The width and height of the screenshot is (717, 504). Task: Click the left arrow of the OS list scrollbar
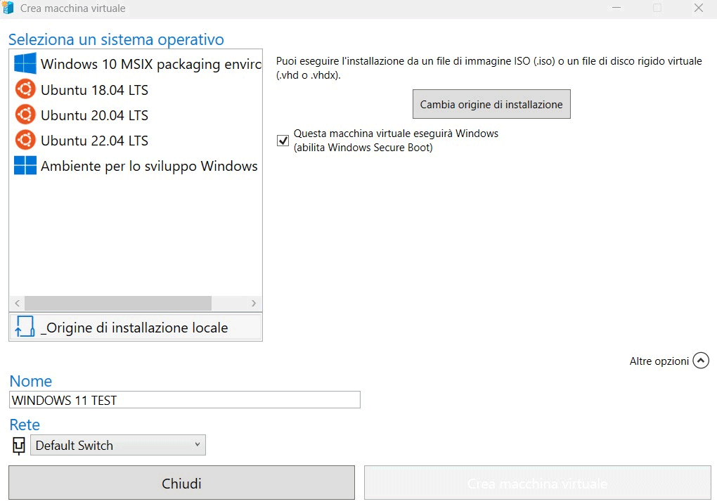[17, 303]
